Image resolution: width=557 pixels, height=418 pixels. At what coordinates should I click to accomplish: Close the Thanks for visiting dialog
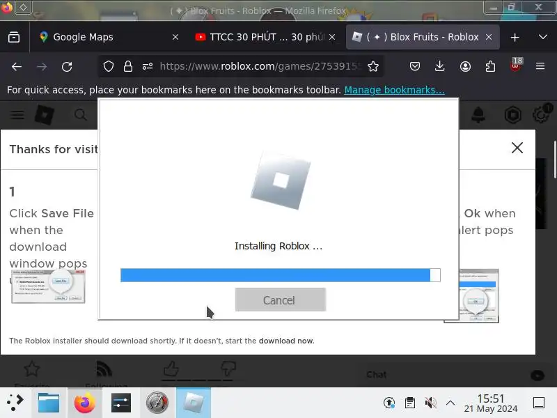(517, 148)
